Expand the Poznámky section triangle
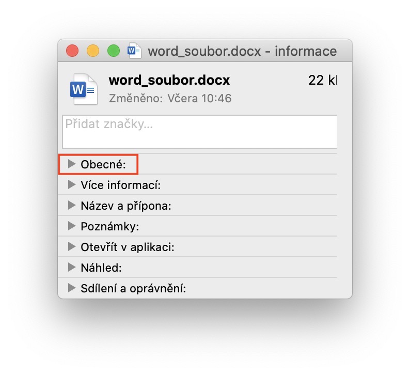 pyautogui.click(x=72, y=226)
